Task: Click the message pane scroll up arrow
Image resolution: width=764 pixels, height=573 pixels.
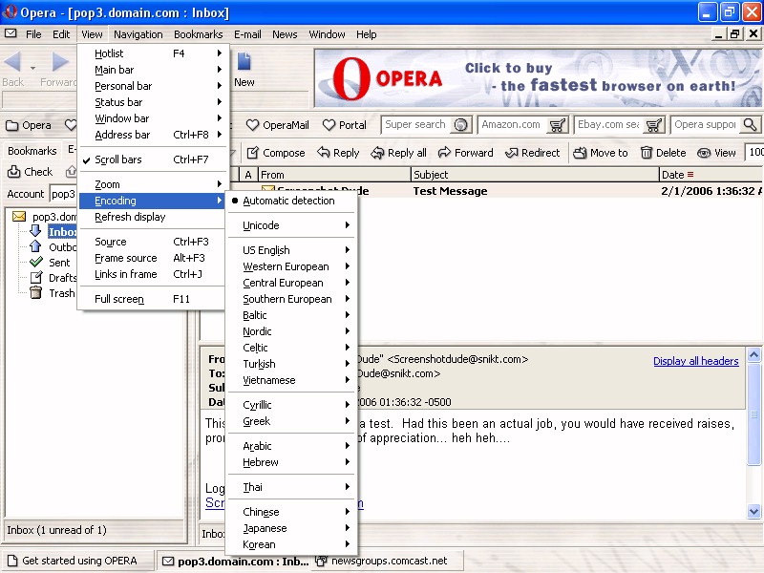Action: click(x=753, y=354)
